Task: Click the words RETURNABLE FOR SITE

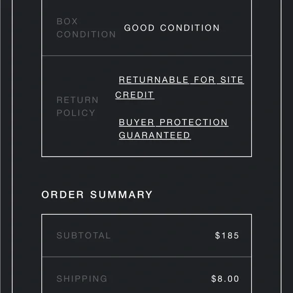Action: [x=181, y=80]
